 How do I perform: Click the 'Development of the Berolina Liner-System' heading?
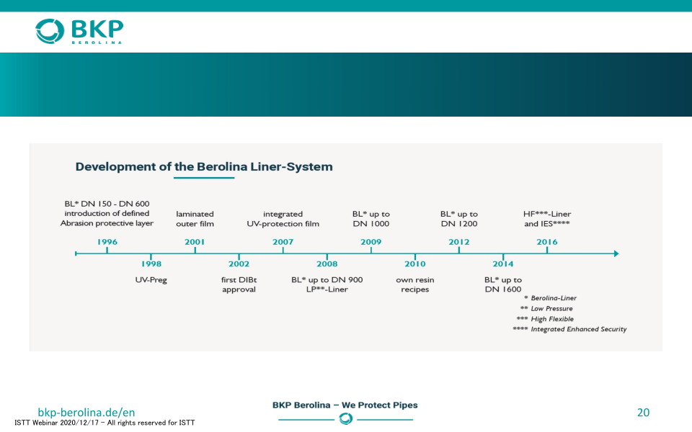point(204,167)
